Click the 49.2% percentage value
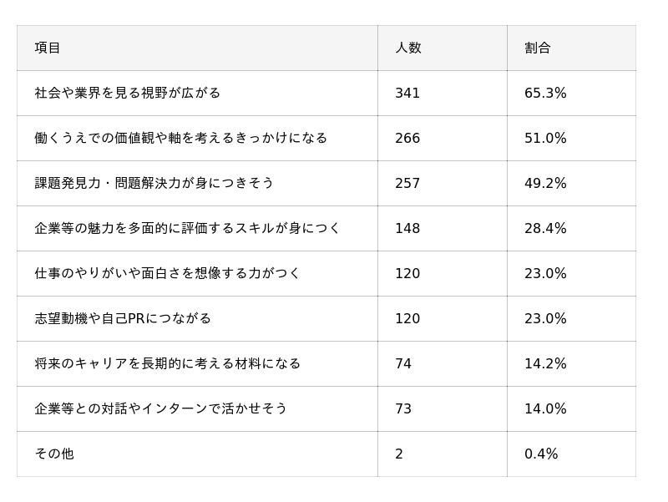Image resolution: width=668 pixels, height=502 pixels. coord(545,183)
